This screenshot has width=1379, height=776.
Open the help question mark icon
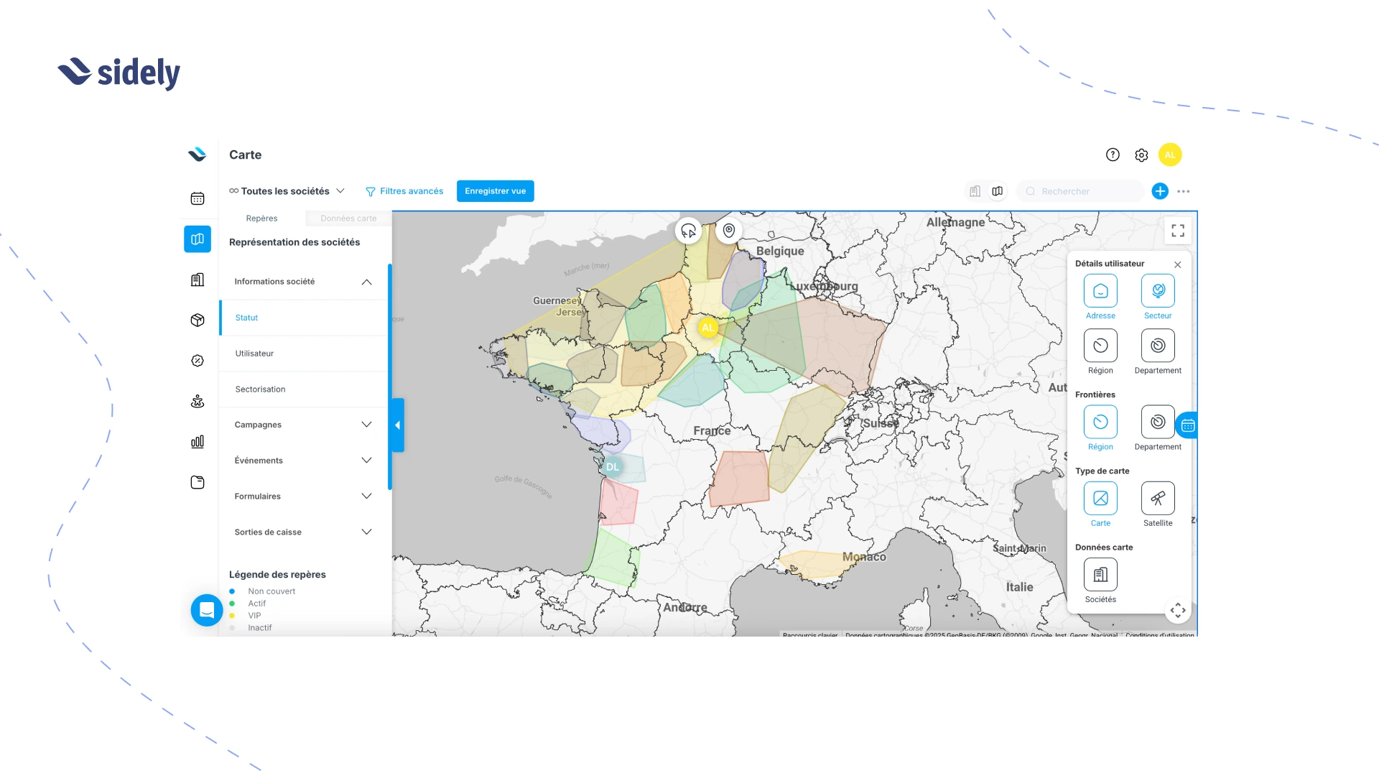click(x=1113, y=154)
